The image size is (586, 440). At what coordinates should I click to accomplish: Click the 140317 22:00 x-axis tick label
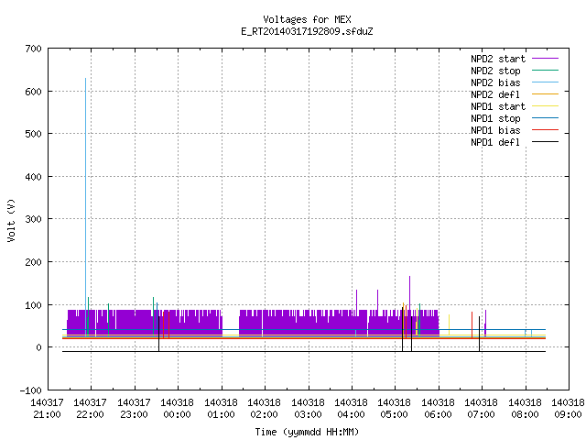90,409
